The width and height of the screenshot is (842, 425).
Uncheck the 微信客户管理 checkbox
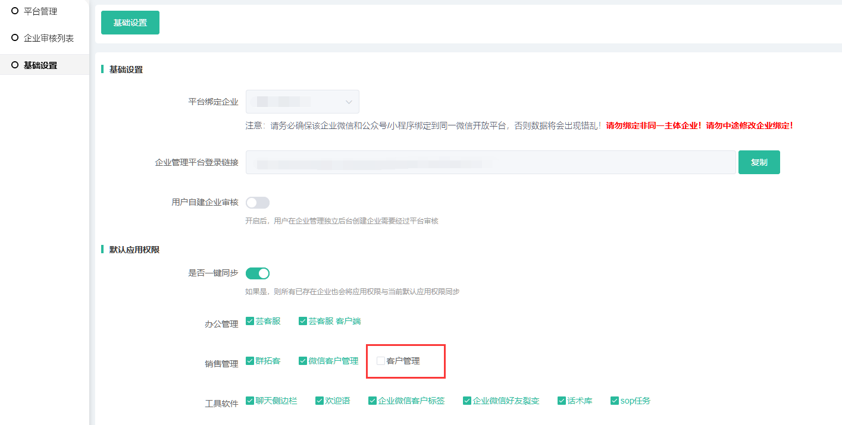pyautogui.click(x=303, y=361)
